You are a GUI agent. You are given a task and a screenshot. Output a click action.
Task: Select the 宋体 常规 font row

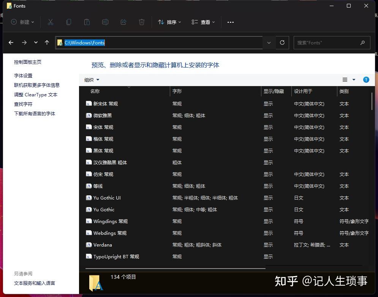tap(226, 127)
